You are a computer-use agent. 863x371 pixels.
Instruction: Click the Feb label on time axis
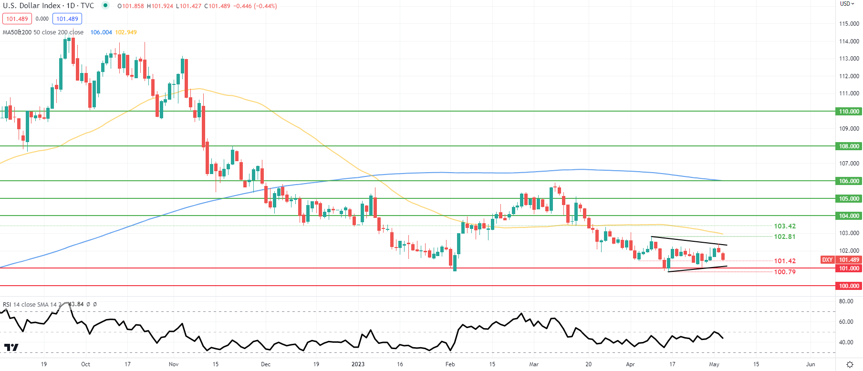click(450, 364)
